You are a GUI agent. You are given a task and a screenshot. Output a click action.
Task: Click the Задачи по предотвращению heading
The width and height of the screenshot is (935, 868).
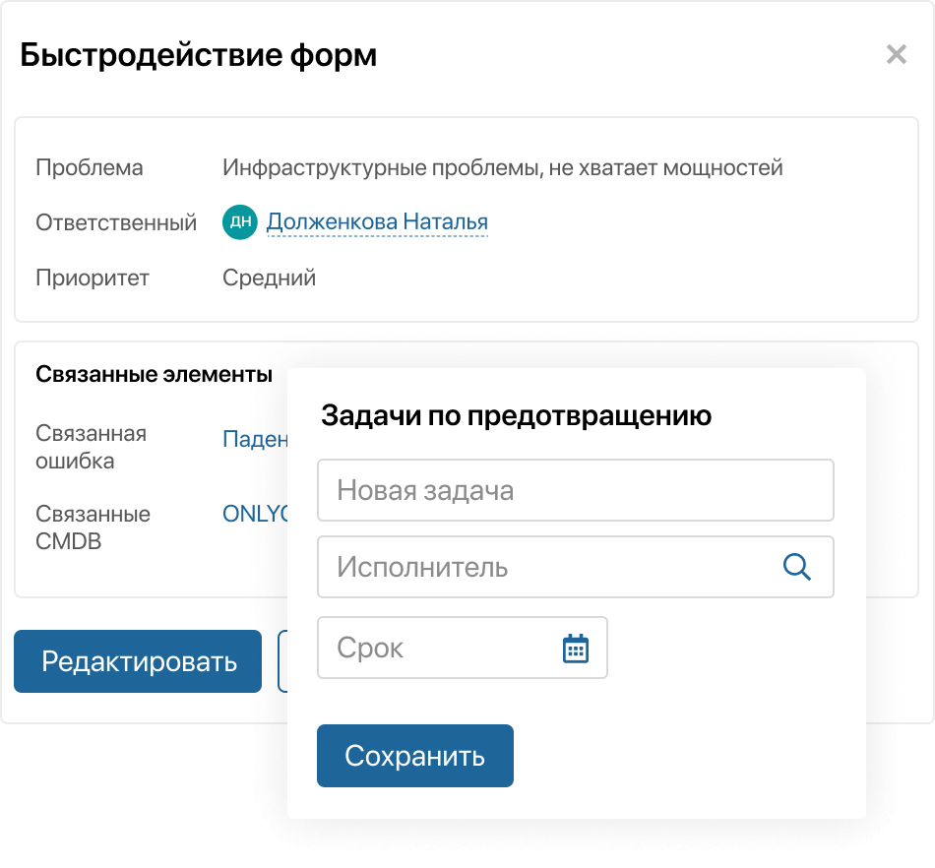516,415
